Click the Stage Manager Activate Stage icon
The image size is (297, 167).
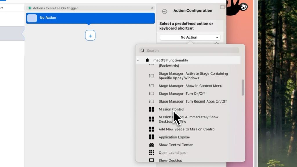(x=151, y=76)
